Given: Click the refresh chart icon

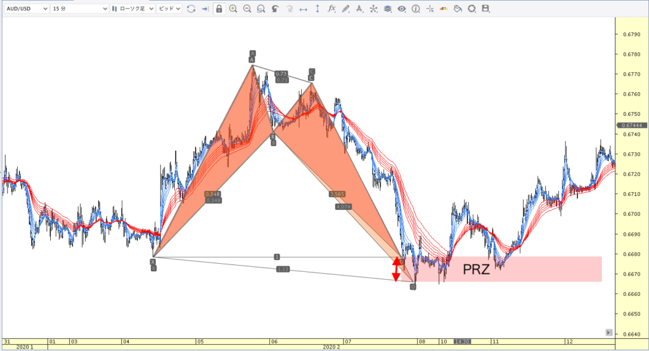Looking at the screenshot, I should coord(191,9).
